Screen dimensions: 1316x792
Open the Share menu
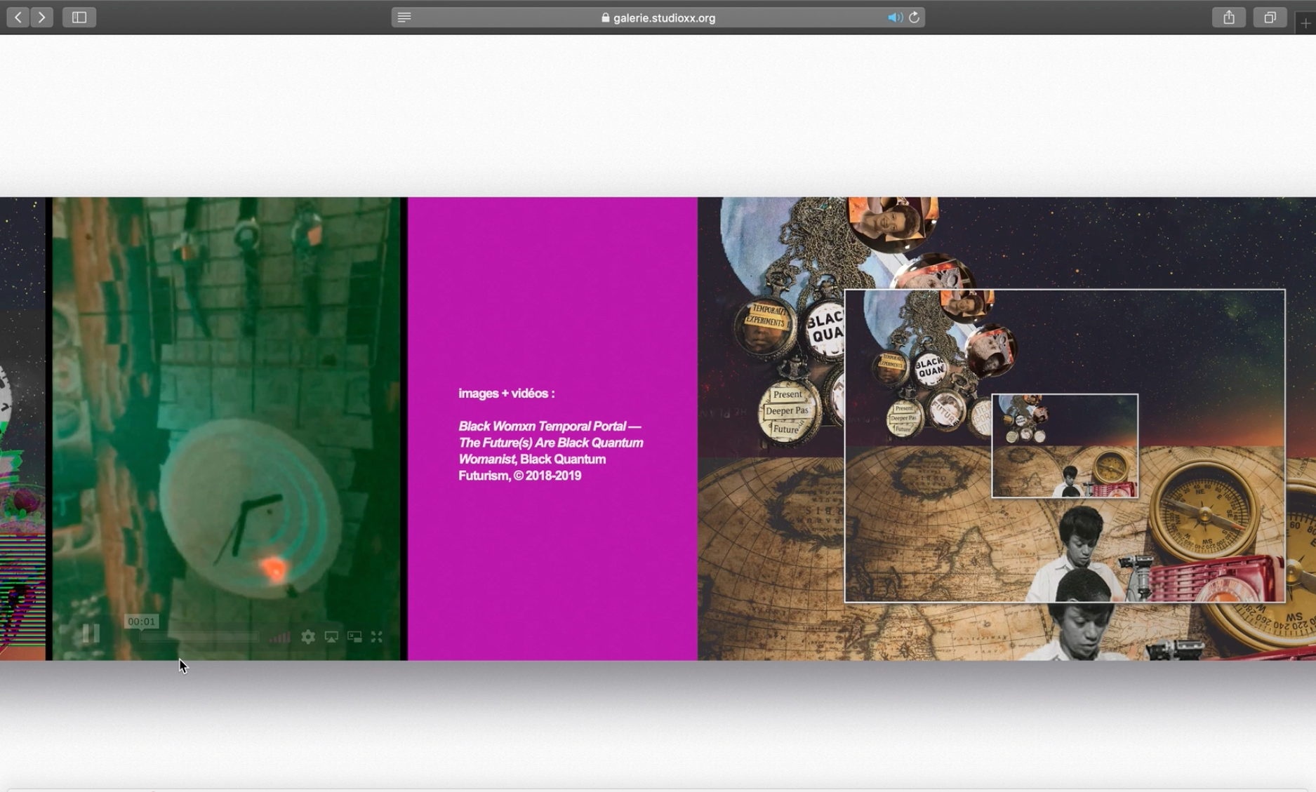pos(1229,17)
